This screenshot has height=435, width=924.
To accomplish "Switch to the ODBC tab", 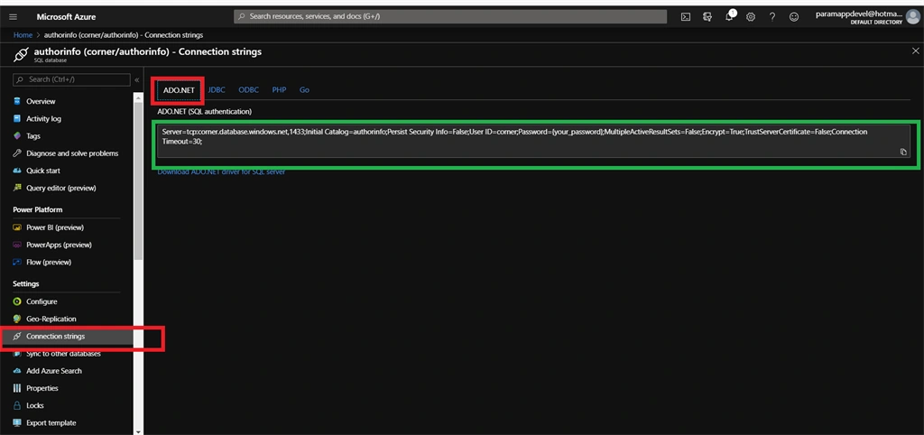I will pos(248,90).
